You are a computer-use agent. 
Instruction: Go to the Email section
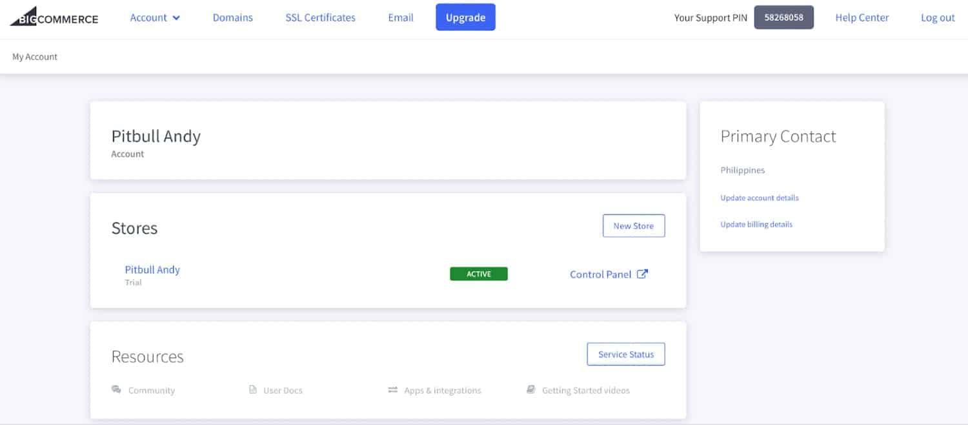[401, 17]
